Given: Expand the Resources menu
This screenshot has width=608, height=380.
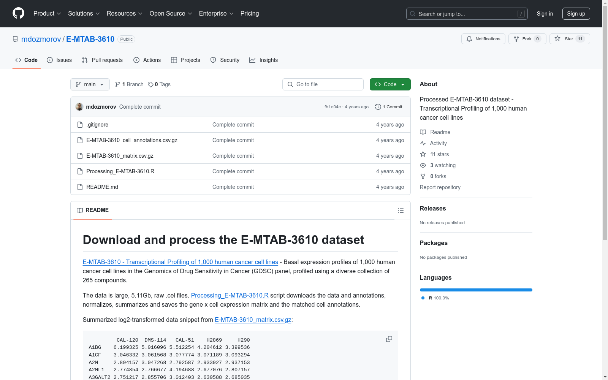Looking at the screenshot, I should click(x=125, y=14).
